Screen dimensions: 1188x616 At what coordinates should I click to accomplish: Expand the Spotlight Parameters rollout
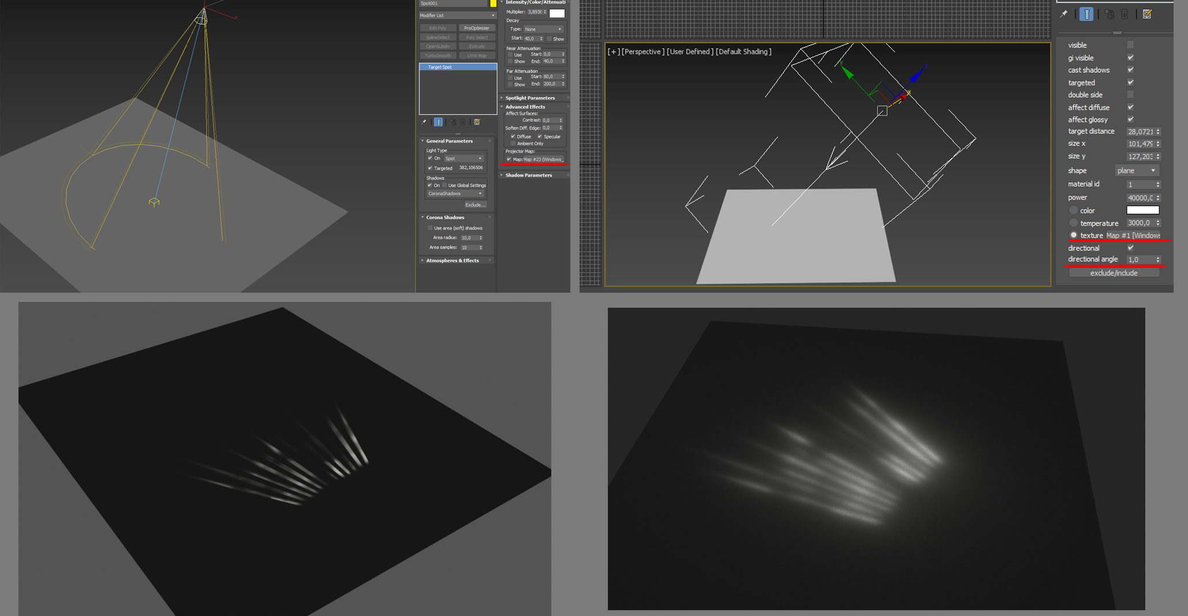pos(530,98)
